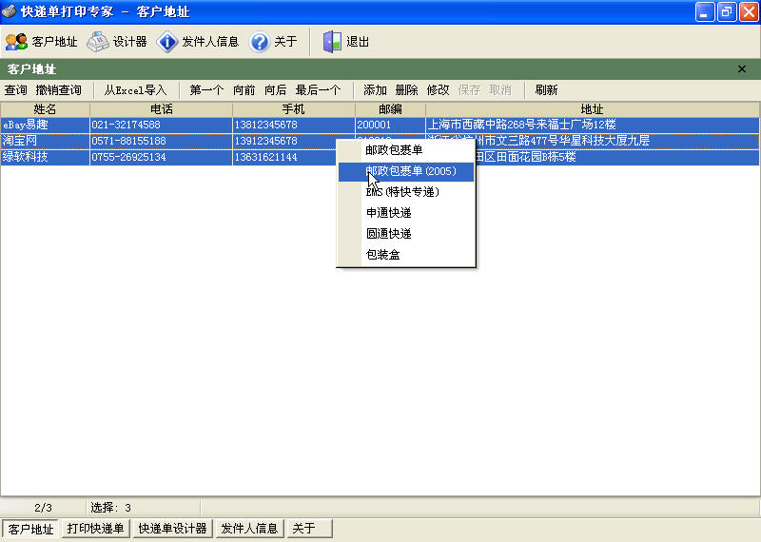Image resolution: width=761 pixels, height=542 pixels.
Task: Click 添加 to add a customer
Action: coord(375,90)
